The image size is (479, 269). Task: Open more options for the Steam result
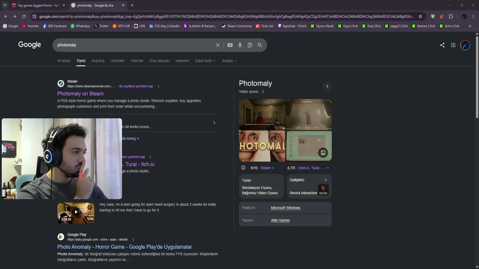click(x=158, y=86)
